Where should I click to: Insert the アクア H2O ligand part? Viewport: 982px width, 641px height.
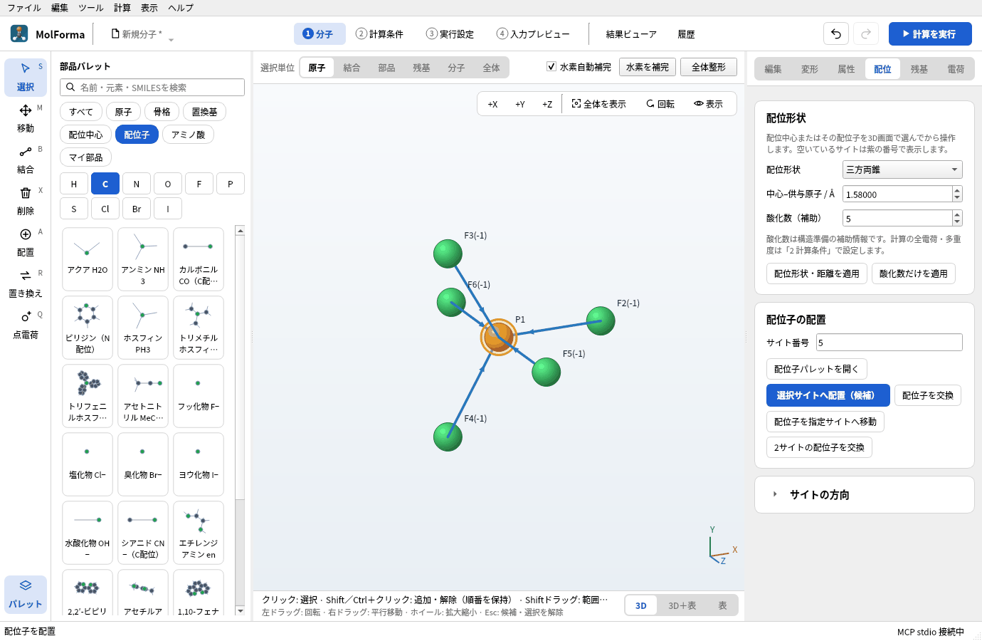[88, 259]
